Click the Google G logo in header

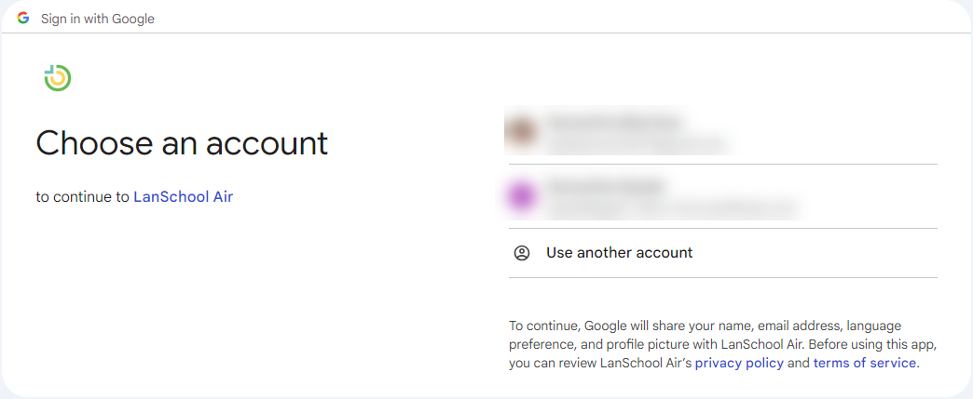click(x=23, y=19)
